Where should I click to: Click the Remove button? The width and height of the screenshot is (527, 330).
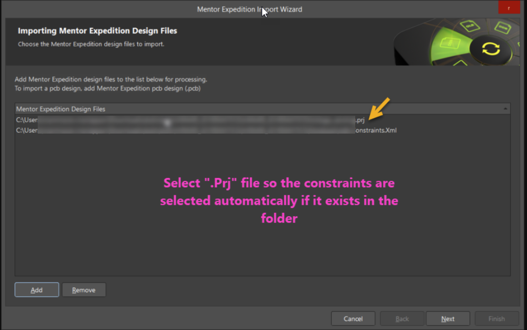[84, 290]
